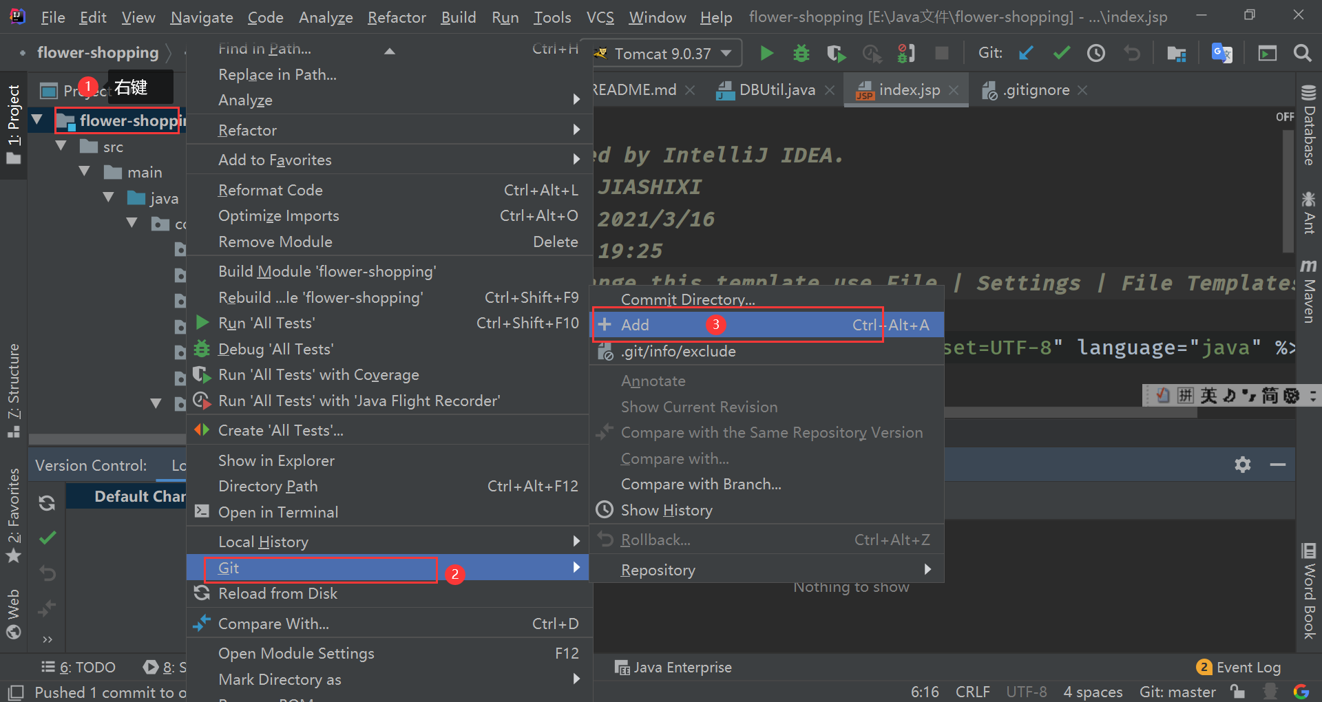Collapse the src folder node

tap(61, 146)
